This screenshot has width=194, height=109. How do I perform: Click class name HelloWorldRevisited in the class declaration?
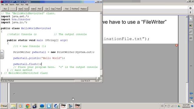(36, 28)
